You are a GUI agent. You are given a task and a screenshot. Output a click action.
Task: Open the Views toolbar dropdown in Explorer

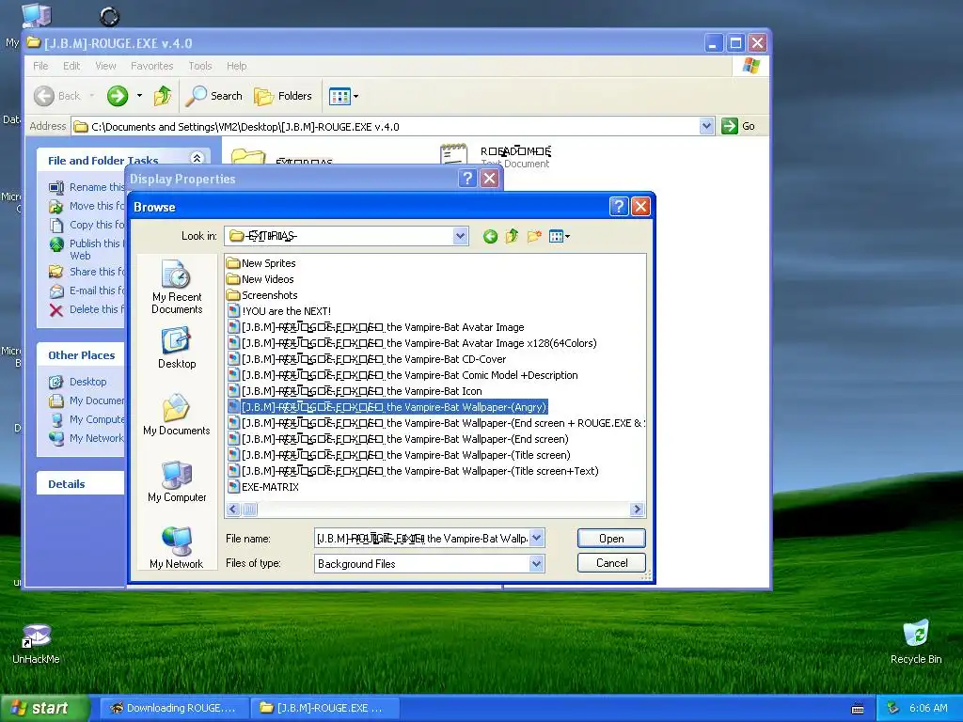(343, 96)
